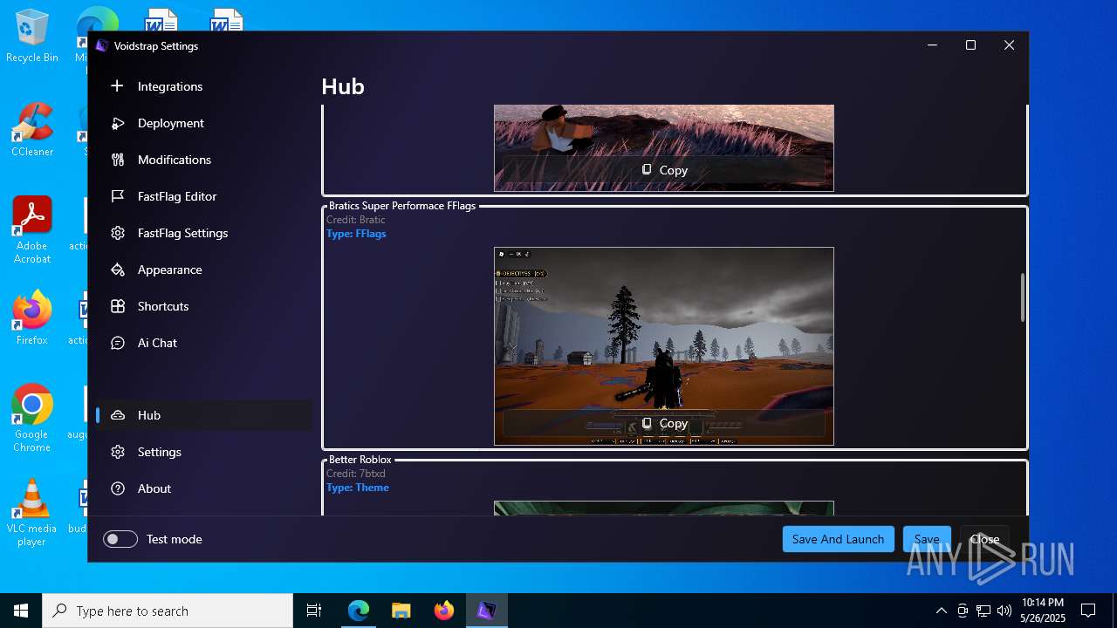The image size is (1117, 628).
Task: Open the Deployment section
Action: (x=204, y=123)
